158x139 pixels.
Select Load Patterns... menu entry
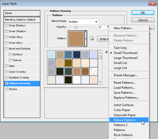(x=124, y=88)
